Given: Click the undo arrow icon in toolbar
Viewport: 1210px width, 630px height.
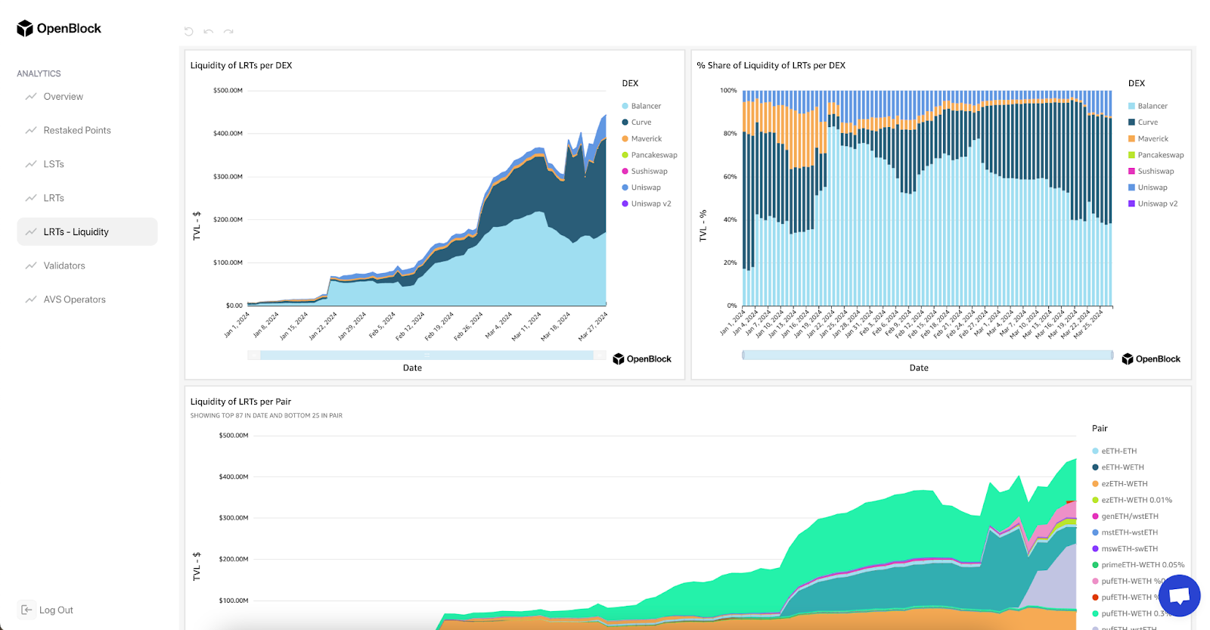Looking at the screenshot, I should pyautogui.click(x=209, y=32).
